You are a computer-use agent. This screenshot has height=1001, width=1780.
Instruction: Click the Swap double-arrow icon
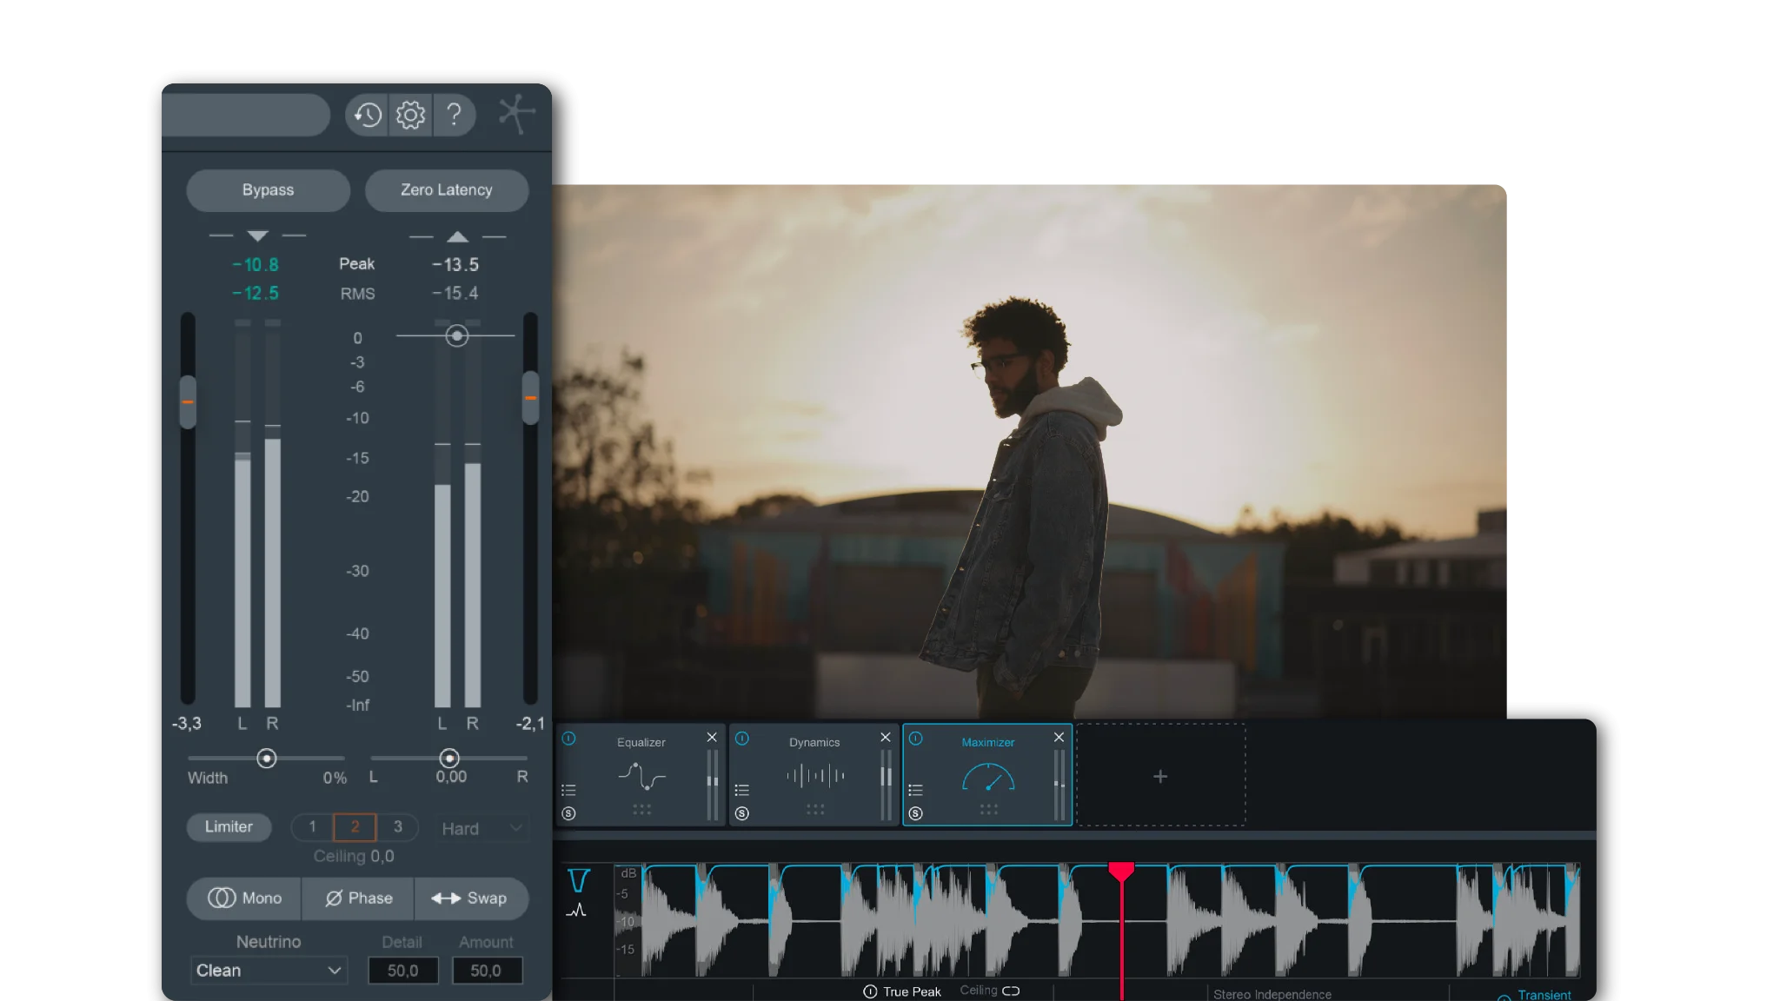point(446,898)
